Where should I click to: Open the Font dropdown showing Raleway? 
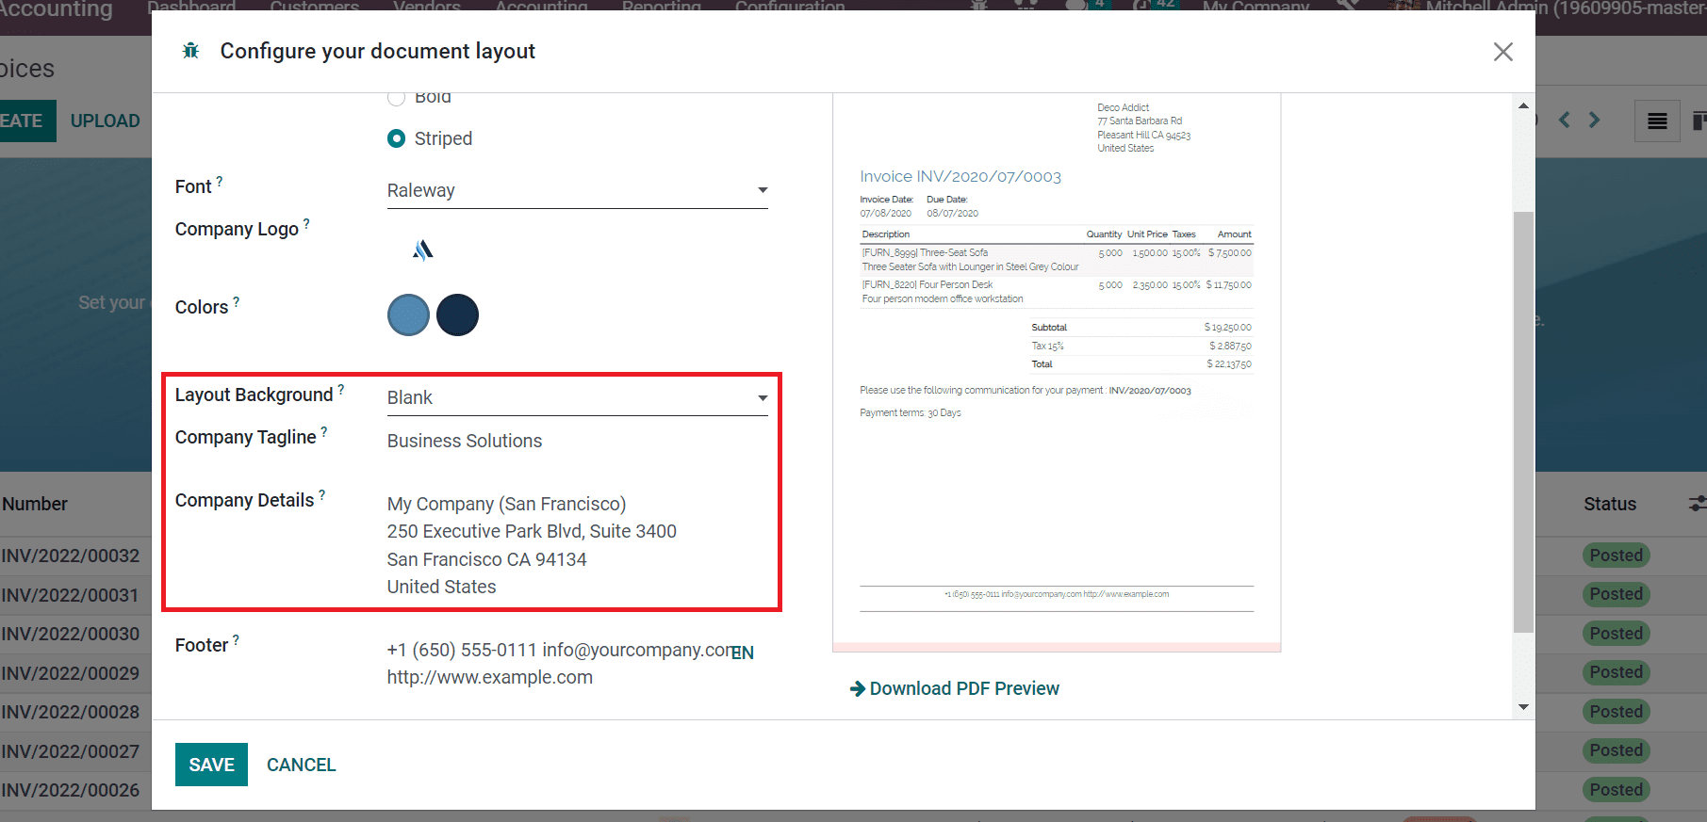[x=577, y=190]
